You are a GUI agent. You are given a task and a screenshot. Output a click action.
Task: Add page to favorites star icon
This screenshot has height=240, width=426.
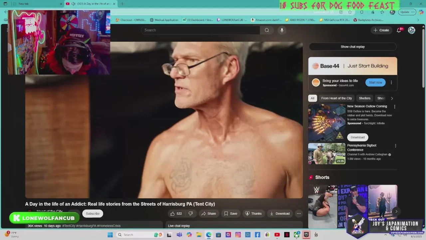point(350,12)
